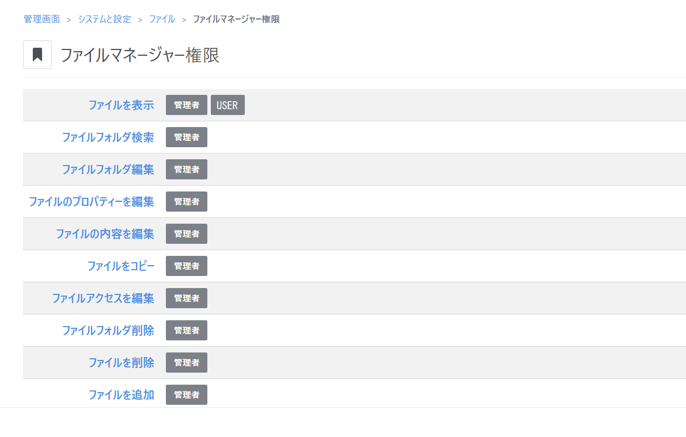Open ファイルの内容を編集 permission

(x=105, y=234)
